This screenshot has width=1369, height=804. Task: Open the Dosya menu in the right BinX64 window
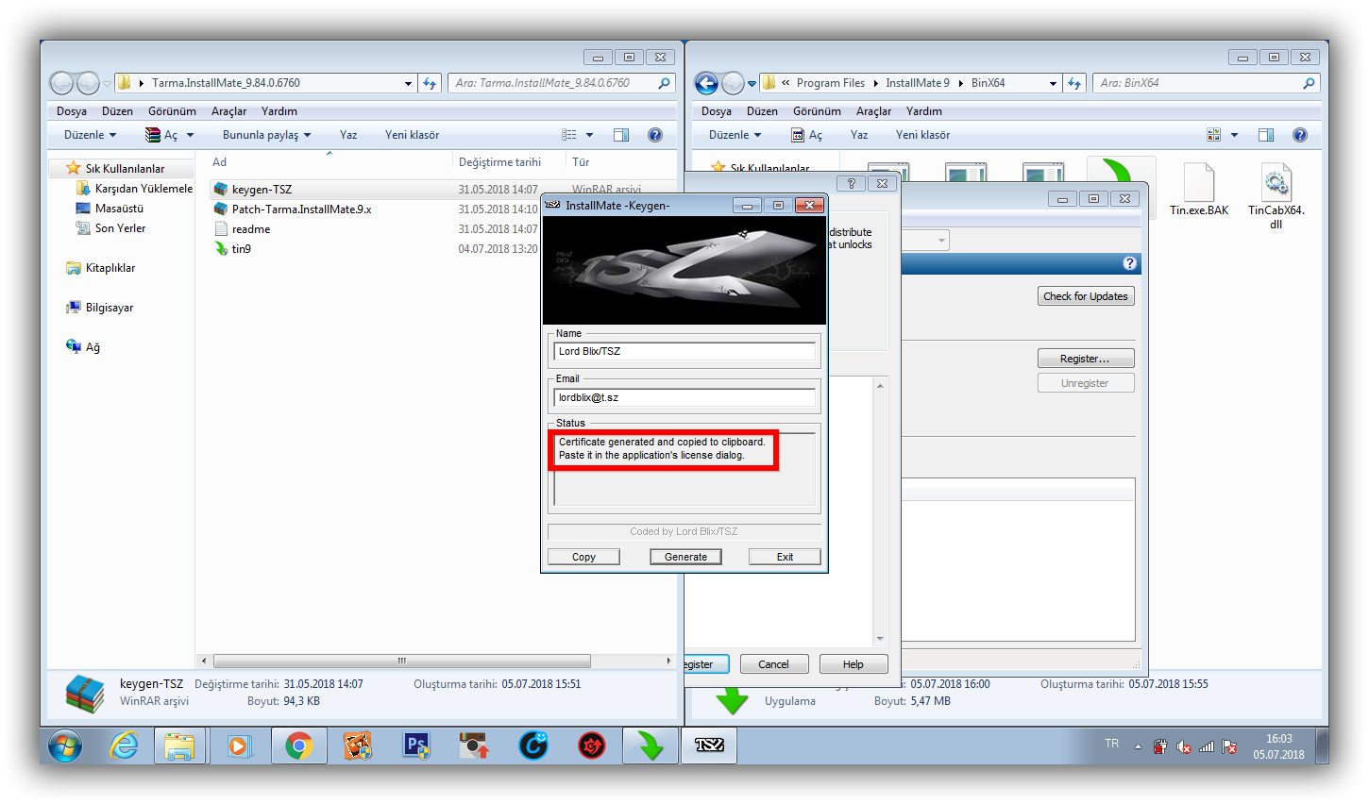717,111
